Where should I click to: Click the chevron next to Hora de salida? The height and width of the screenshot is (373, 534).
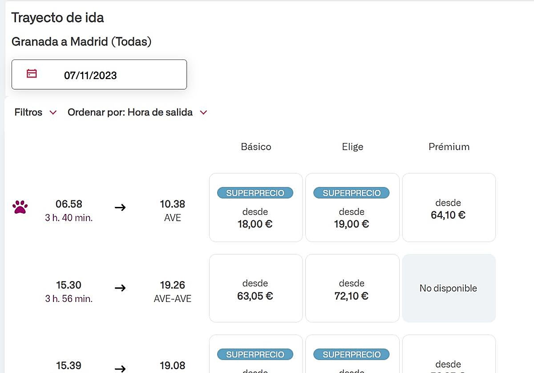tap(203, 113)
